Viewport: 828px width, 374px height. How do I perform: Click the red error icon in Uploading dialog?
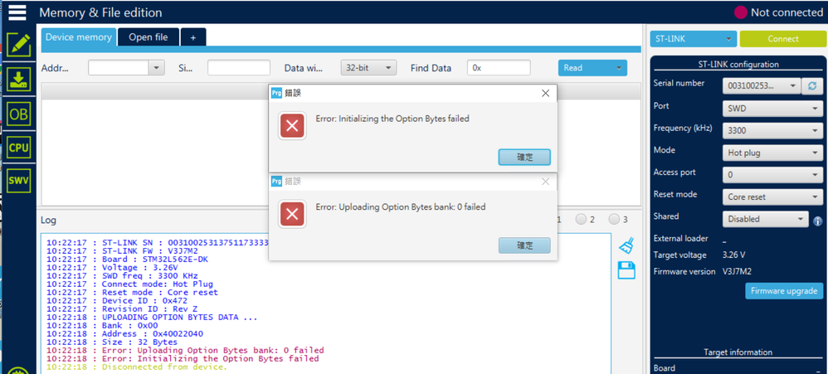tap(292, 214)
